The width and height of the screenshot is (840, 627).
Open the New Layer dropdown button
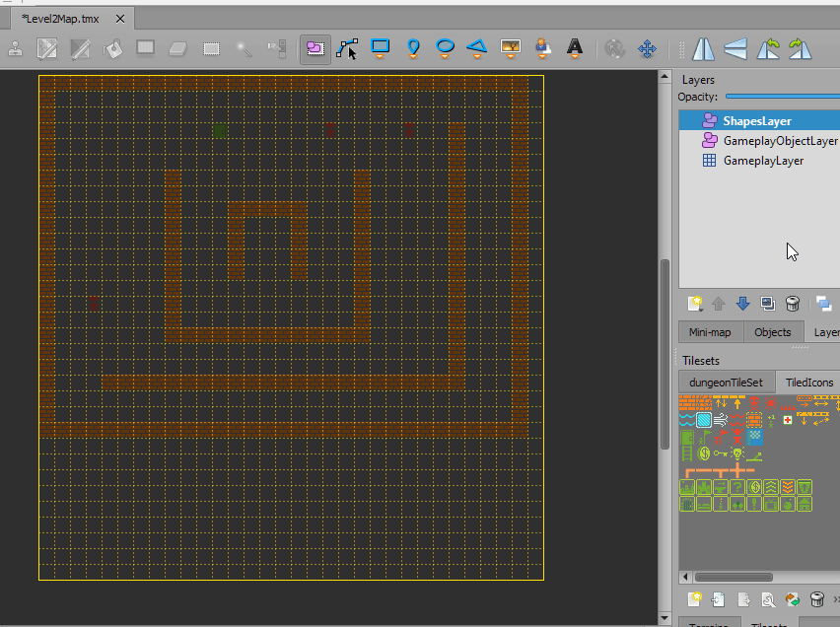pyautogui.click(x=694, y=304)
